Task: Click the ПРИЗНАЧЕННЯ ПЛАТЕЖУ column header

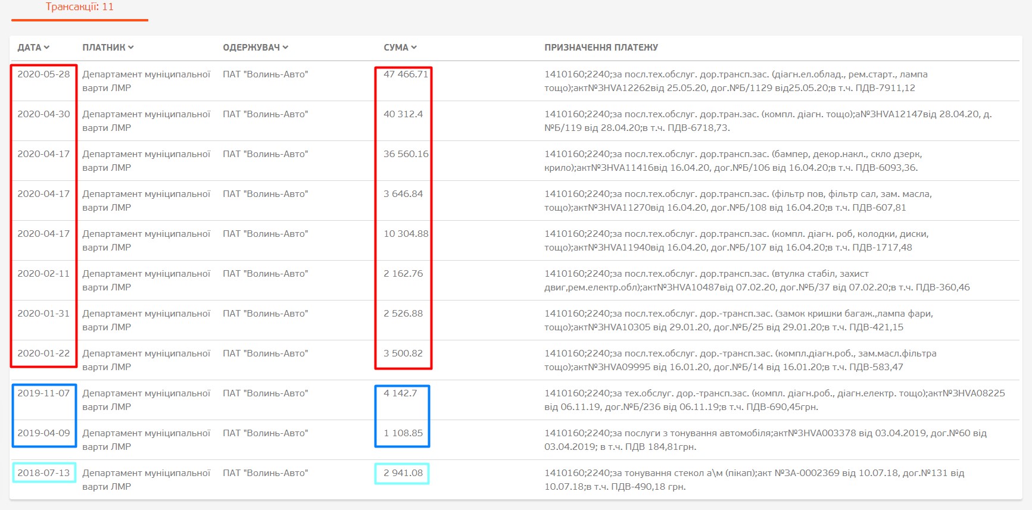Action: [601, 48]
